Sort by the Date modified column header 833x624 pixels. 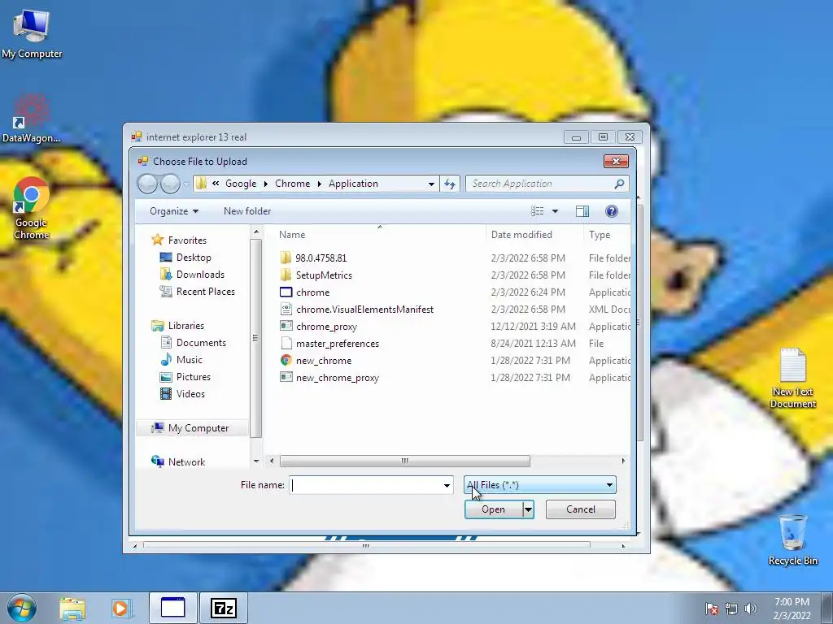click(x=534, y=235)
